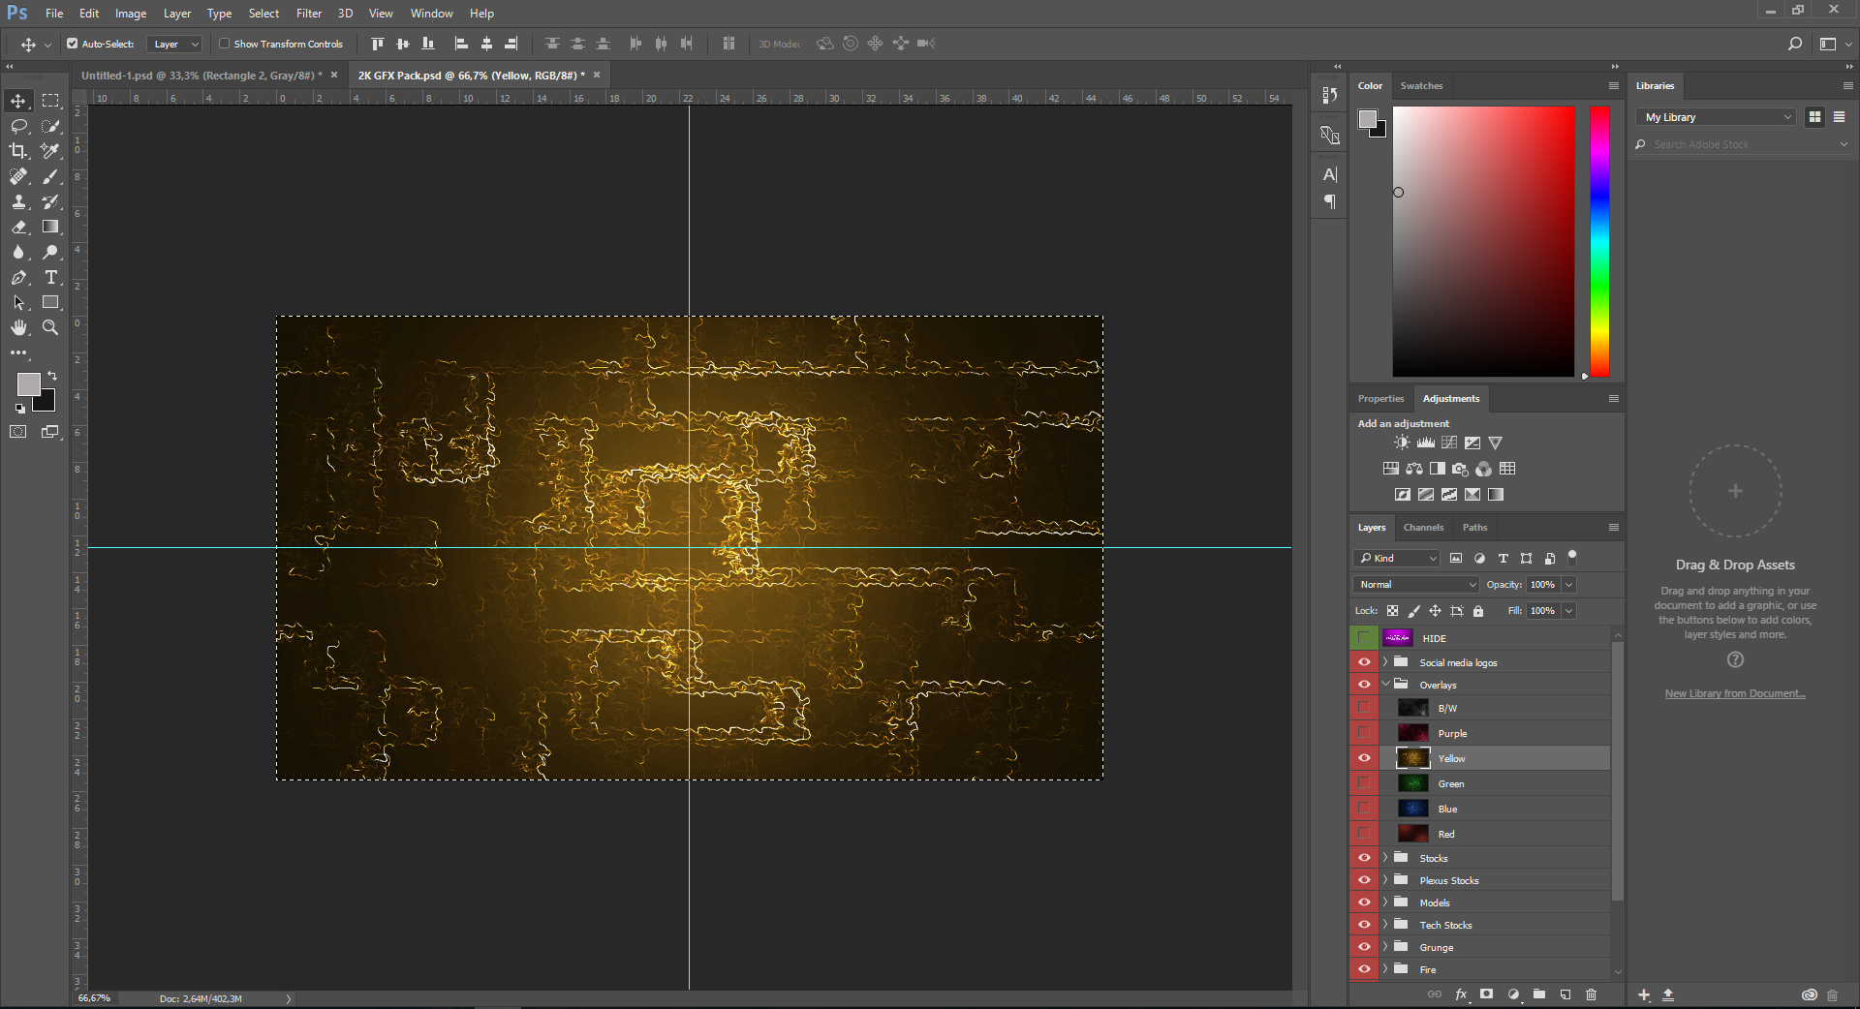Switch to the Swatches tab
The image size is (1860, 1009).
(x=1421, y=86)
